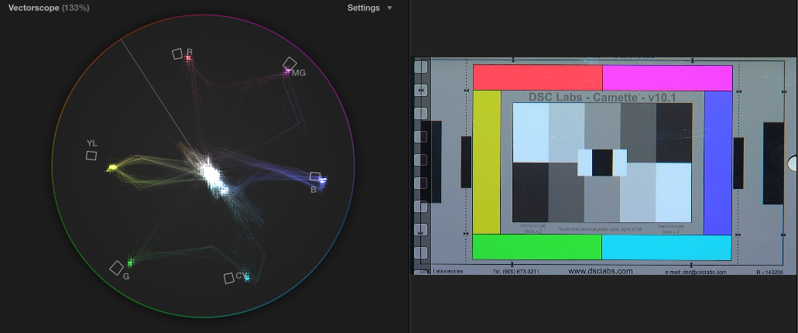Click the small black square at chart center
The image size is (798, 333).
pyautogui.click(x=602, y=162)
